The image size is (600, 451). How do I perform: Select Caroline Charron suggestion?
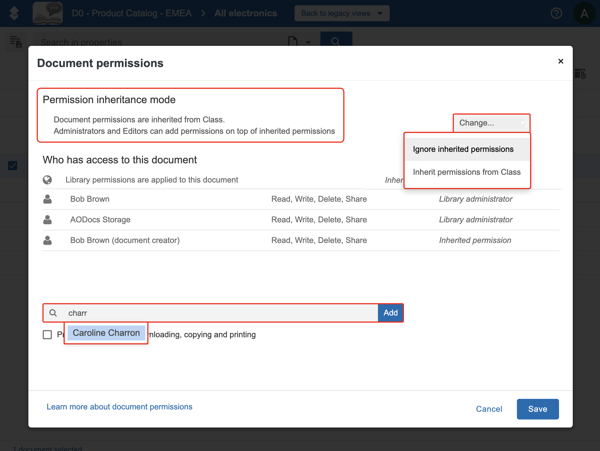tap(106, 333)
